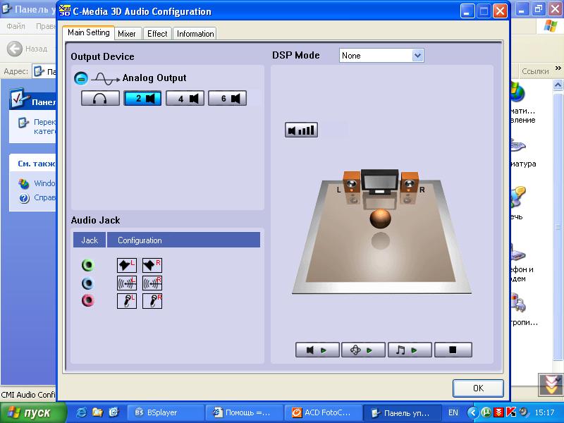Viewport: 564px width, 423px height.
Task: Click the right speaker in the room
Action: click(x=410, y=183)
